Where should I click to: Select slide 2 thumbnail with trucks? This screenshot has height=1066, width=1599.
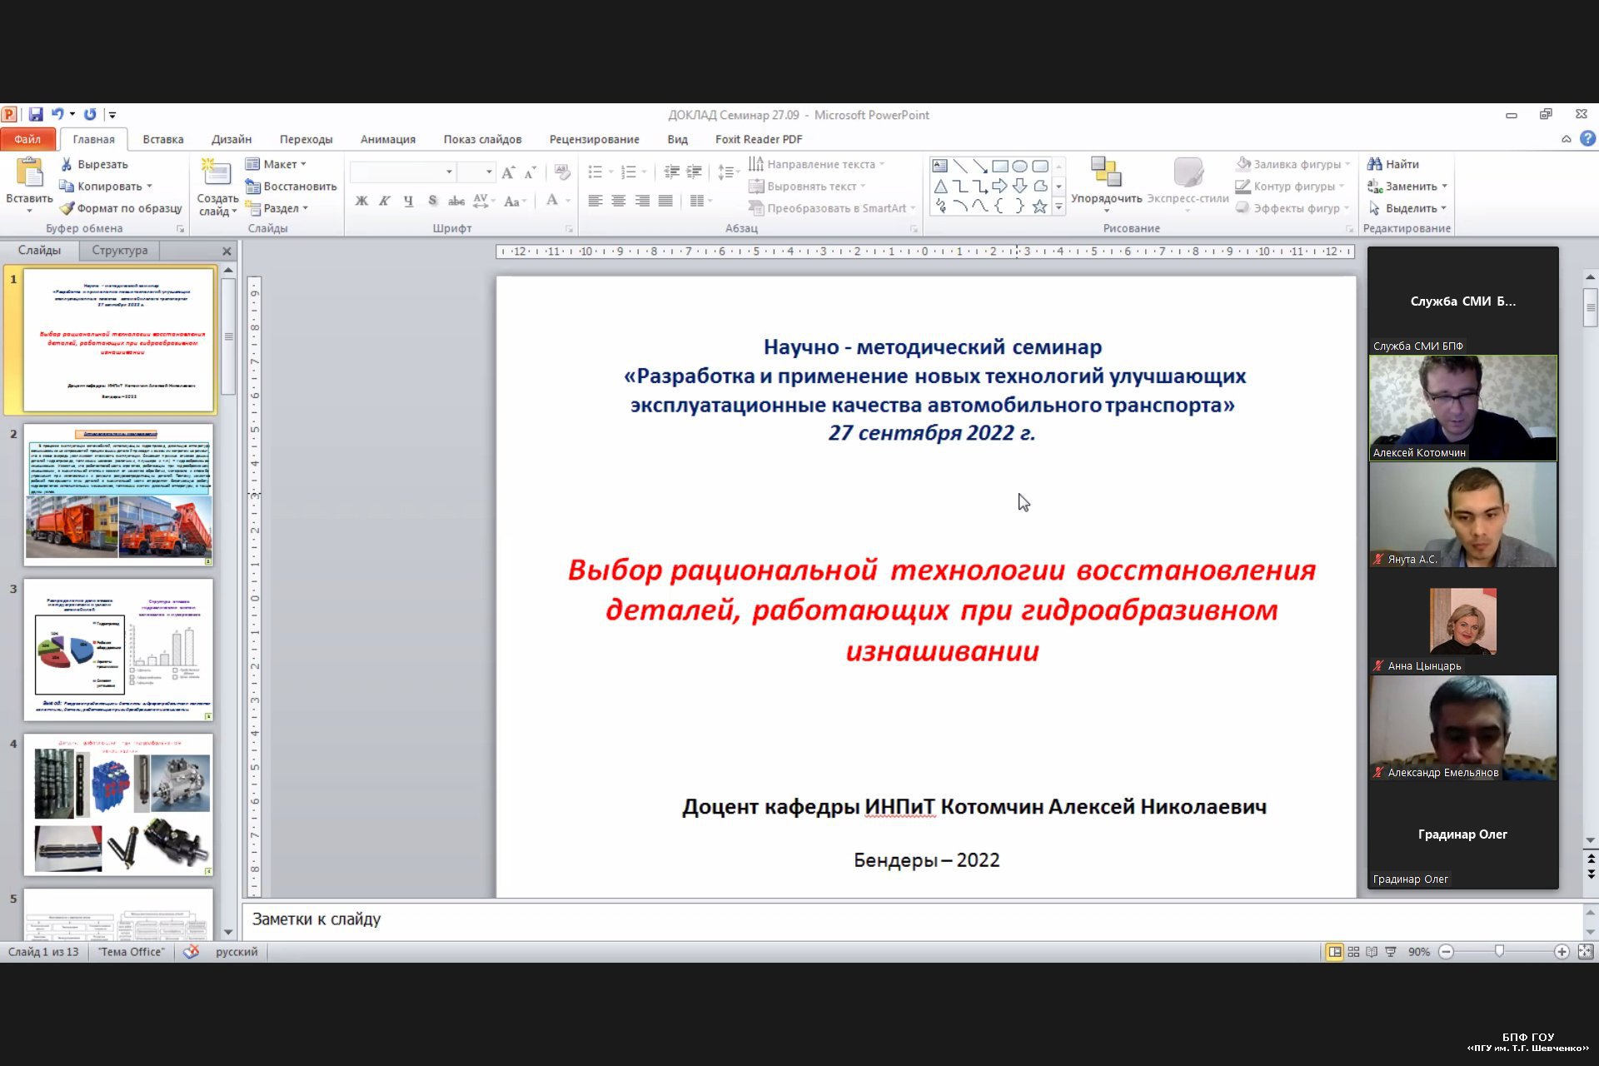[x=118, y=495]
